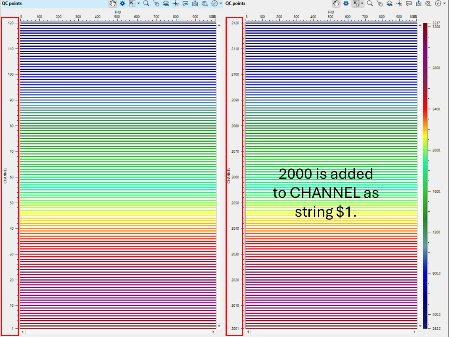
Task: Click the right QC points panel title
Action: (x=235, y=3)
